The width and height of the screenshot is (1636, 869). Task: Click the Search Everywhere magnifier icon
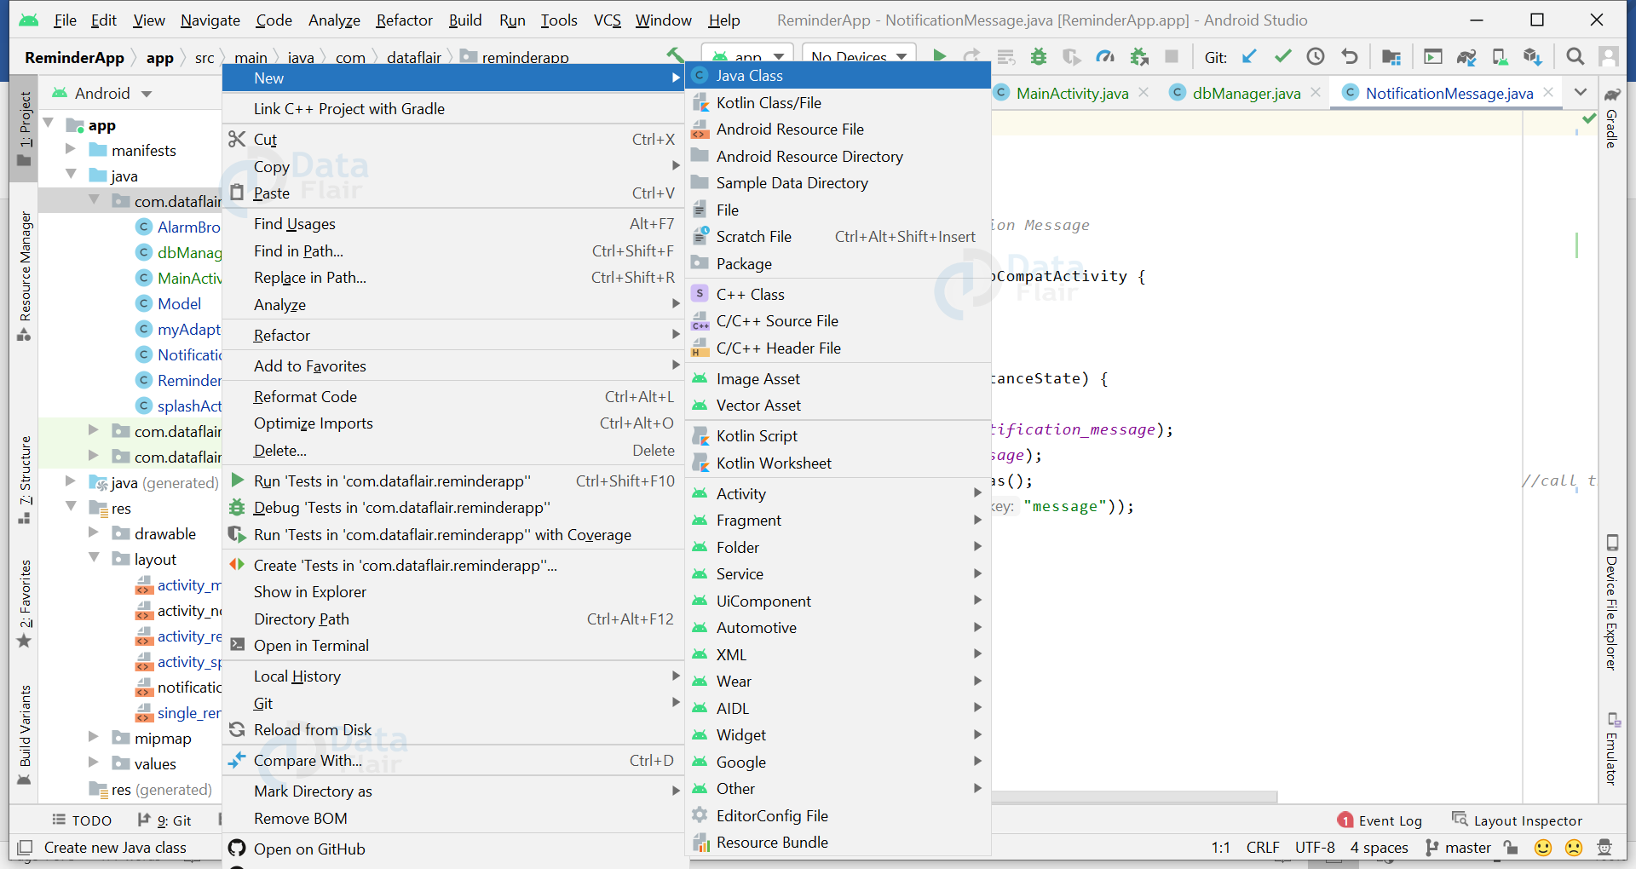[1576, 56]
